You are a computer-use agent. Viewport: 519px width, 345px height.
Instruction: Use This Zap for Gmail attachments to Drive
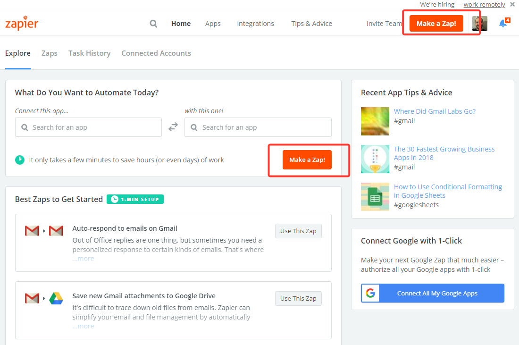click(298, 299)
